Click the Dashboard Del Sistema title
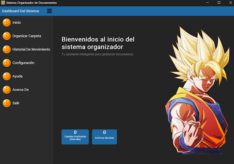The width and height of the screenshot is (234, 164). [20, 11]
